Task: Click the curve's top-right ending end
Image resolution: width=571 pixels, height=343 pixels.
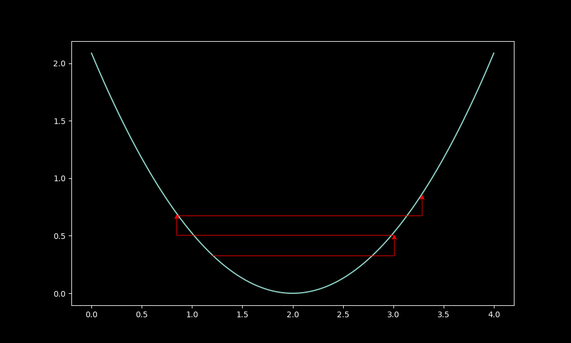Action: [494, 53]
